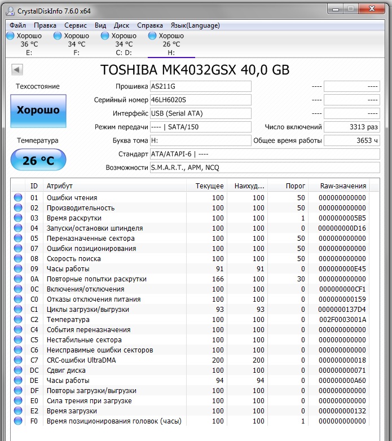Viewport: 392px width, 441px height.
Task: Click status circle for Повторы загрузки/выгрузки
Action: [18, 390]
